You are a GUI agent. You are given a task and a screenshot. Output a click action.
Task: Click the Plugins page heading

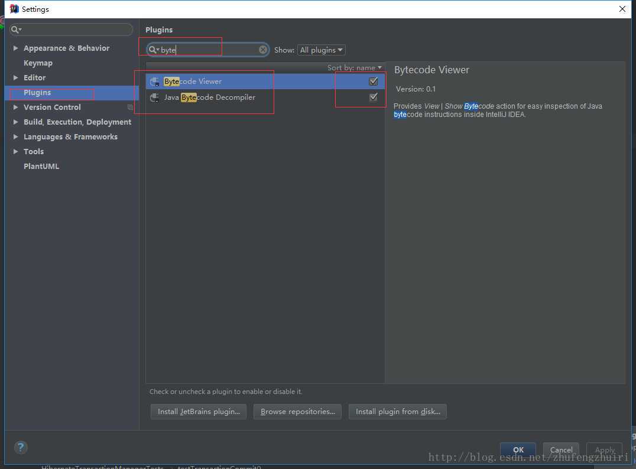(159, 30)
